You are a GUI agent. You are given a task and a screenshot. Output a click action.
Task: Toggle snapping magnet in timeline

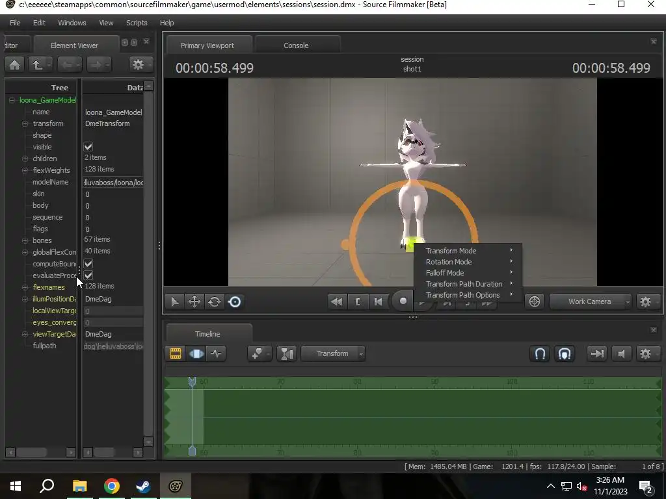pos(540,353)
